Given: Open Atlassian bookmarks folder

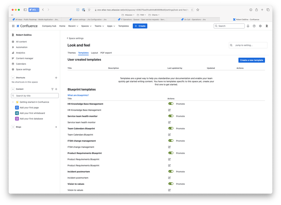Looking at the screenshot, I should tap(128, 15).
